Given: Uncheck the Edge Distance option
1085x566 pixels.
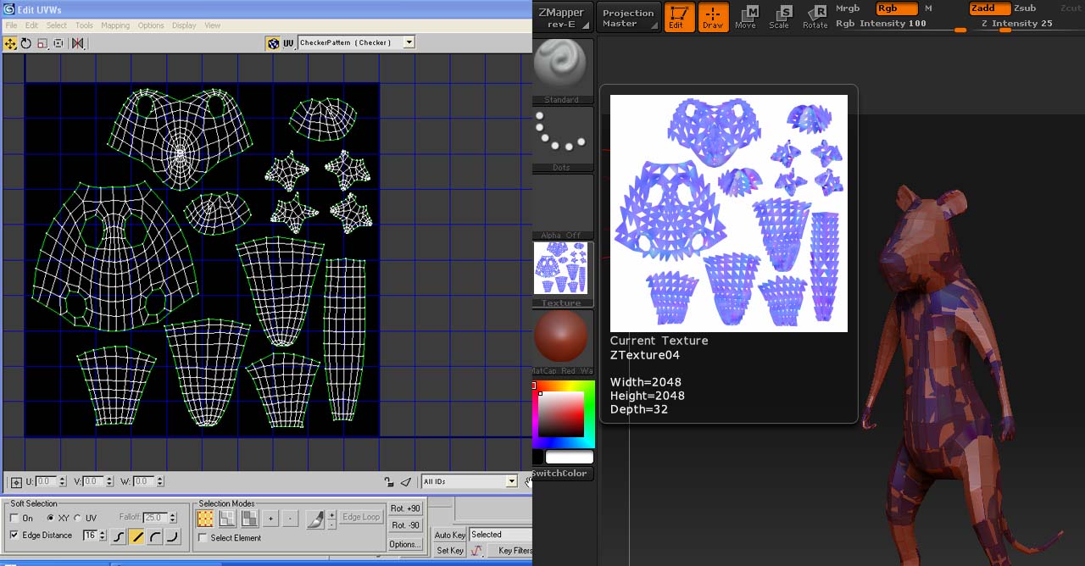Looking at the screenshot, I should (13, 535).
